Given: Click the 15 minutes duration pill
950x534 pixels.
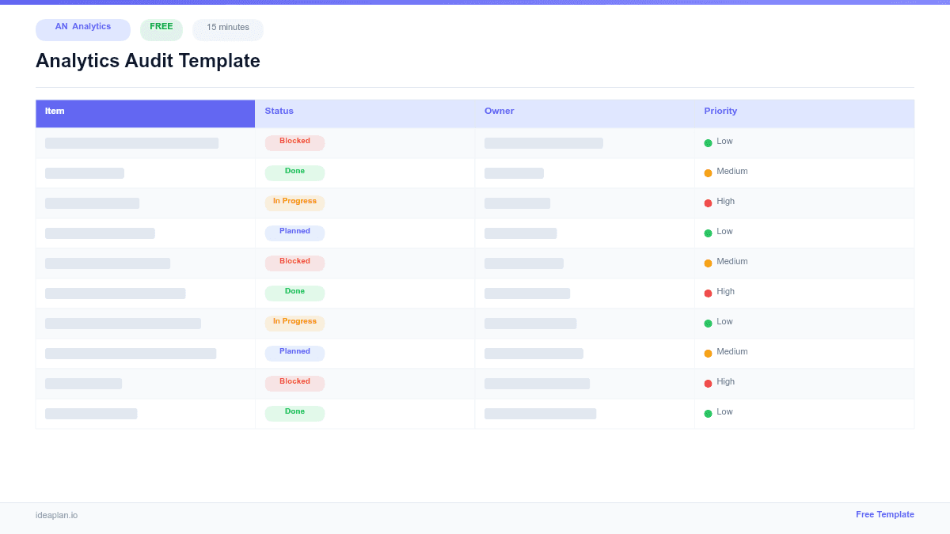Looking at the screenshot, I should [x=227, y=28].
